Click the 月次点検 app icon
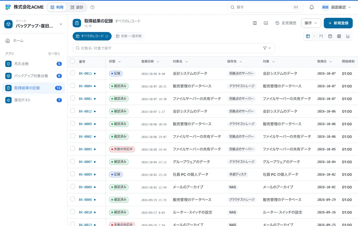The height and width of the screenshot is (226, 358). pyautogui.click(x=8, y=64)
